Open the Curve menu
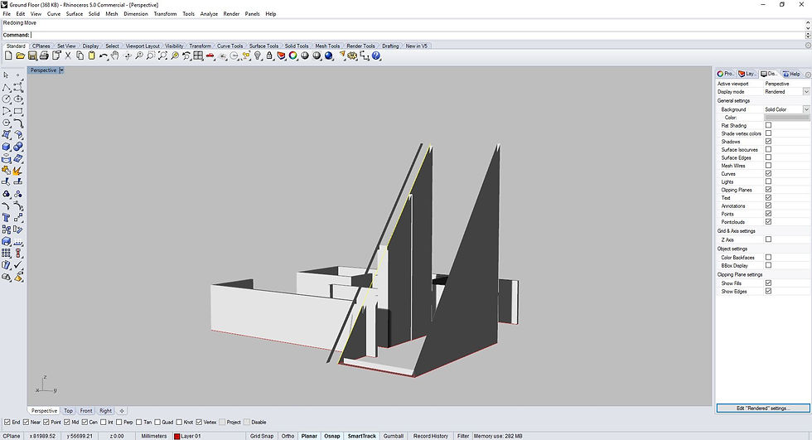The image size is (812, 440). click(54, 14)
